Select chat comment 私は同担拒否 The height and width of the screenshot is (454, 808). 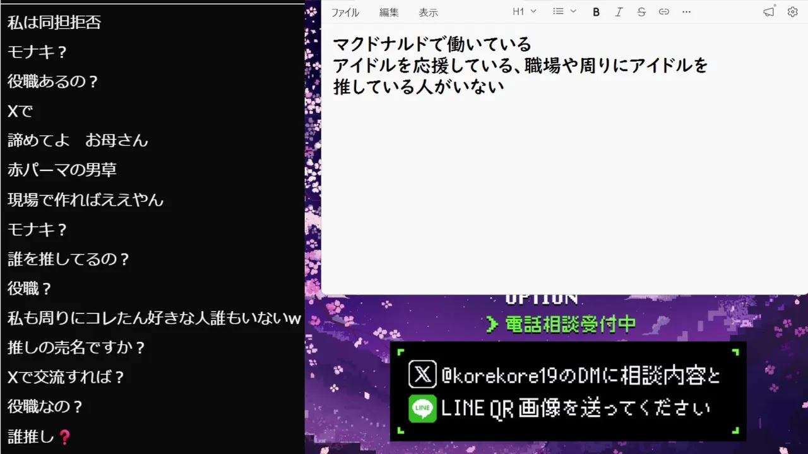[54, 23]
